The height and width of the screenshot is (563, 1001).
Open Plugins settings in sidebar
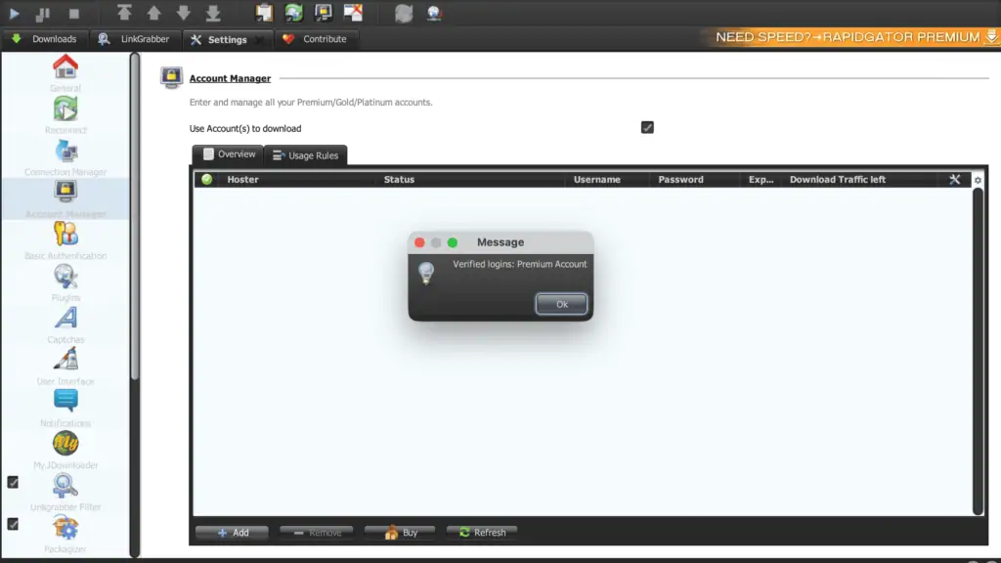[65, 283]
